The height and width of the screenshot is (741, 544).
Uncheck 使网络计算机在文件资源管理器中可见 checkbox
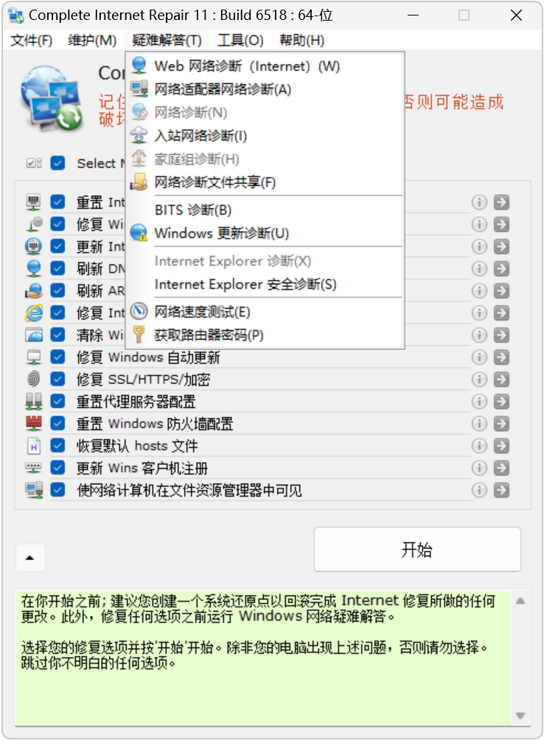57,490
